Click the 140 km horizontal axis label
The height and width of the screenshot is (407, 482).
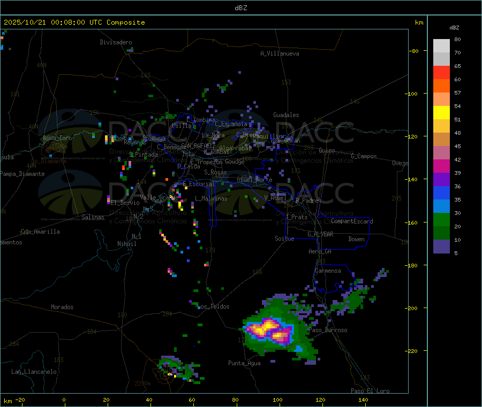[x=363, y=400]
